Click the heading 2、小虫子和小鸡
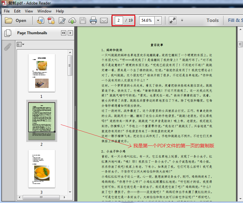The width and height of the screenshot is (243, 203). [x=114, y=151]
